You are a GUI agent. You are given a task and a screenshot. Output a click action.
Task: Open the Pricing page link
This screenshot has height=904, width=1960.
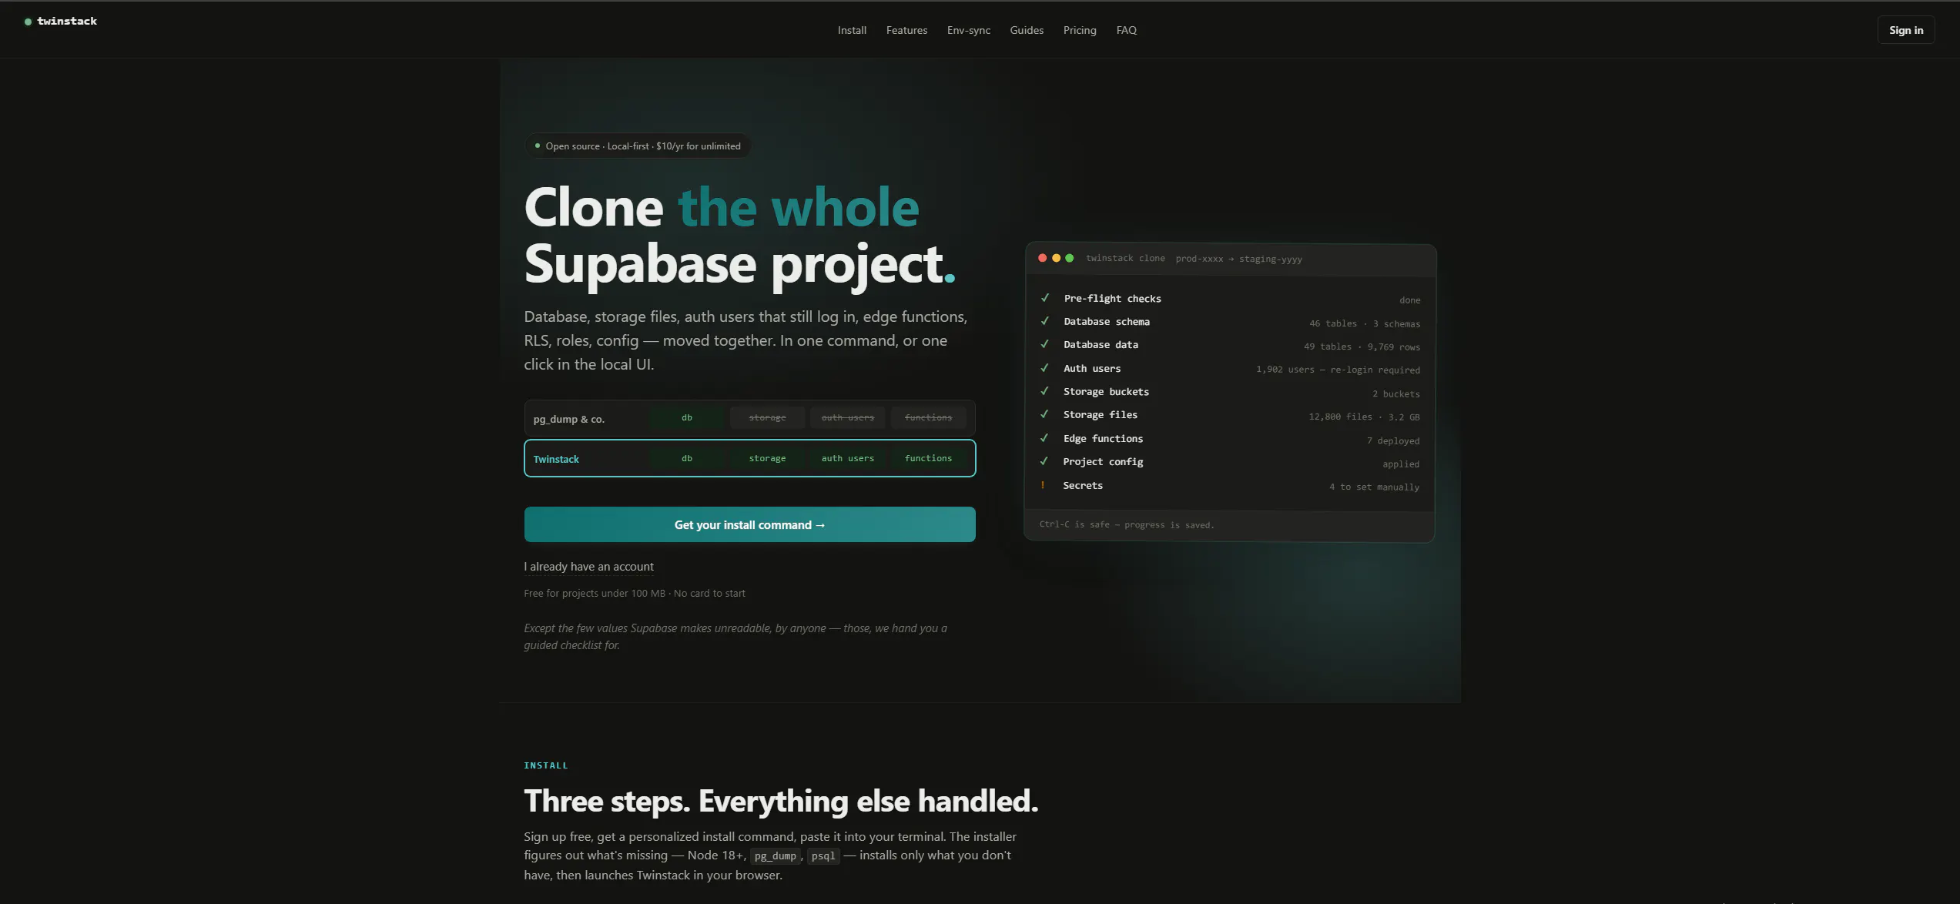point(1080,30)
